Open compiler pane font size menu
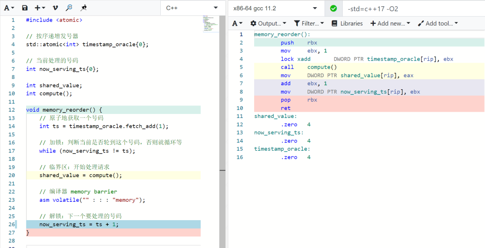This screenshot has width=485, height=248. 238,23
